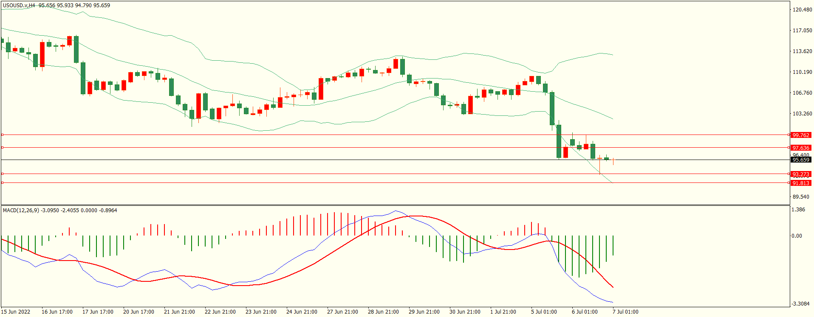Viewport: 814px width, 317px height.
Task: Click the 0.00 MACD scale value
Action: click(797, 236)
